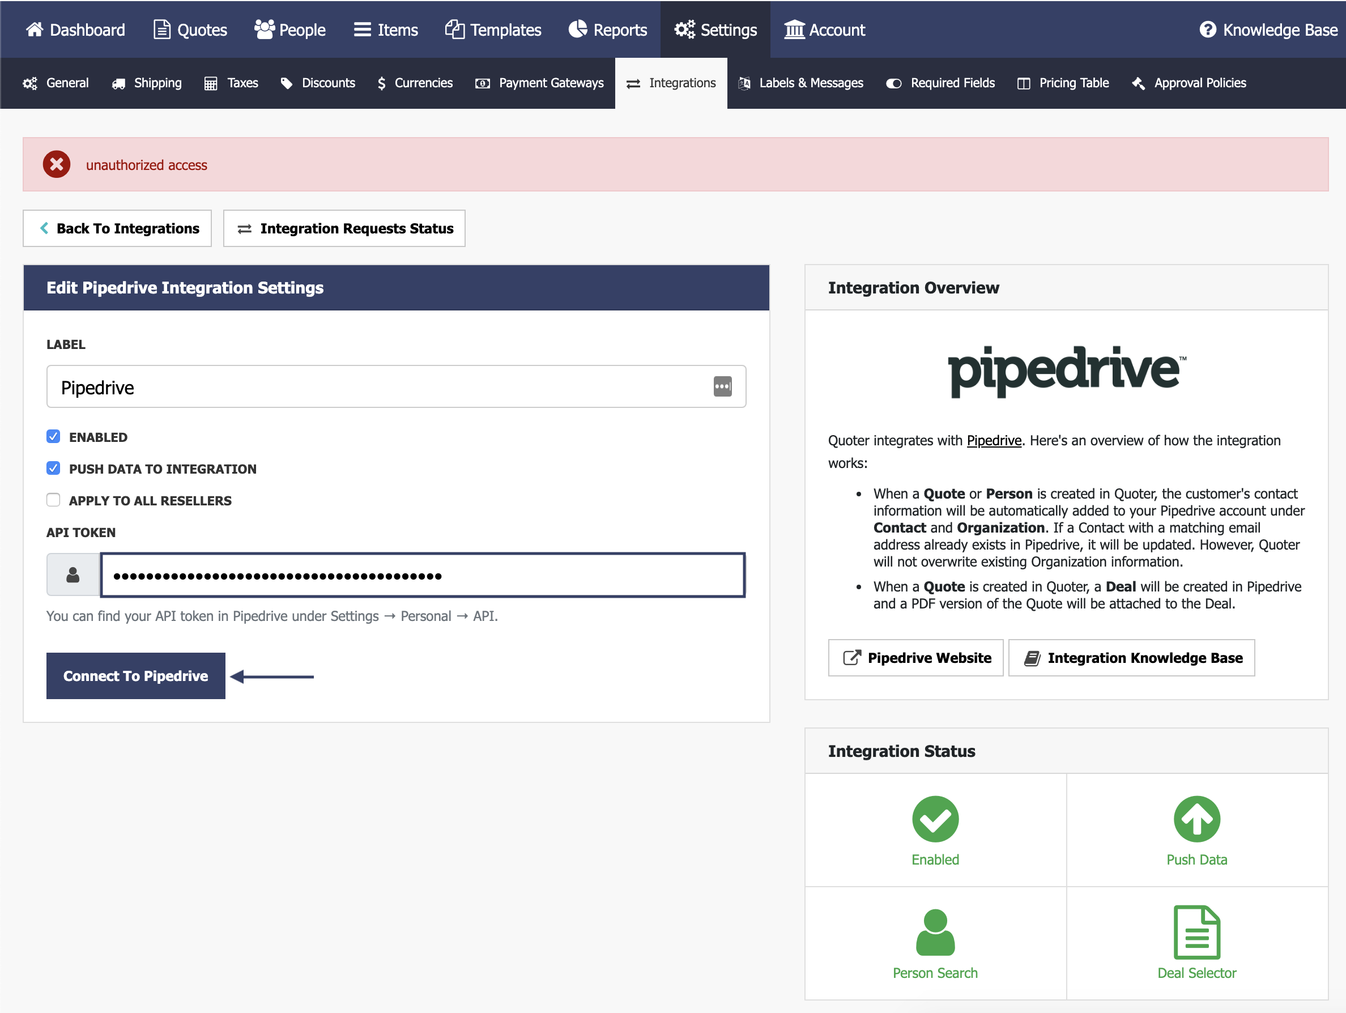Click the People group icon
The height and width of the screenshot is (1013, 1346).
click(x=264, y=29)
